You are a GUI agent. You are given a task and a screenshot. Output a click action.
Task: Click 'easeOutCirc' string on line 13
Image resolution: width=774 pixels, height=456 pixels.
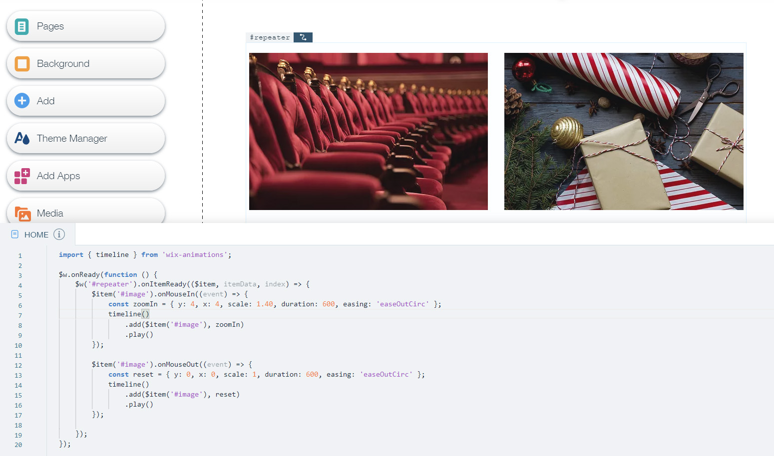386,374
